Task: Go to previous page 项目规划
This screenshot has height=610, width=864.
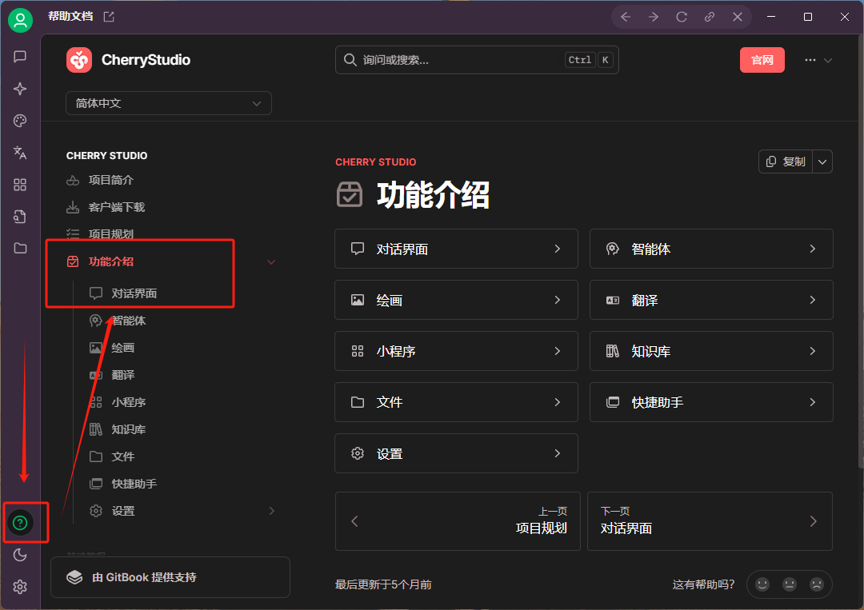Action: pos(458,521)
